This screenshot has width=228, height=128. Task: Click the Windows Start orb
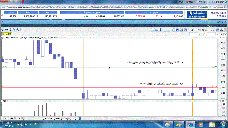click(223, 124)
